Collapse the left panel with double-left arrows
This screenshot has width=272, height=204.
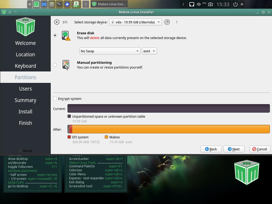(30, 4)
